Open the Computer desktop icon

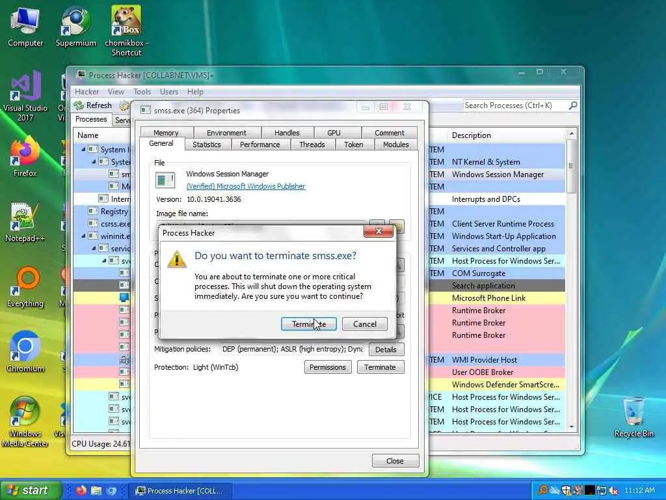pyautogui.click(x=25, y=27)
